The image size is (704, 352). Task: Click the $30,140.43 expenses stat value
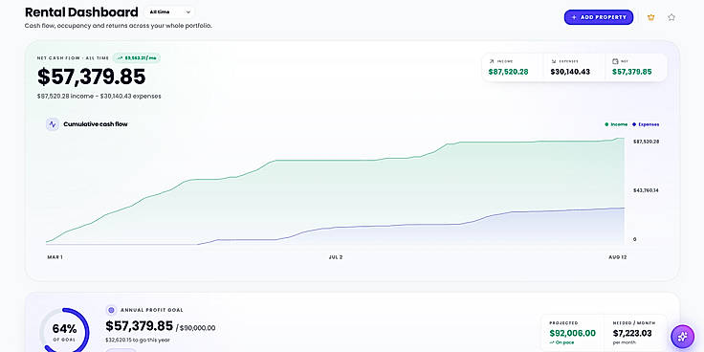570,72
